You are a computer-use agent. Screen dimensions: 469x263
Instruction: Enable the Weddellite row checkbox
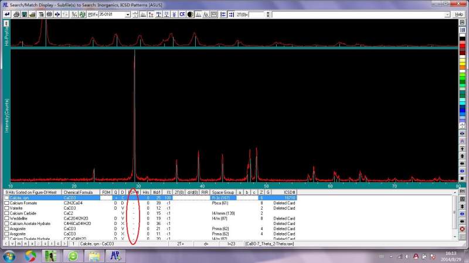pos(7,218)
